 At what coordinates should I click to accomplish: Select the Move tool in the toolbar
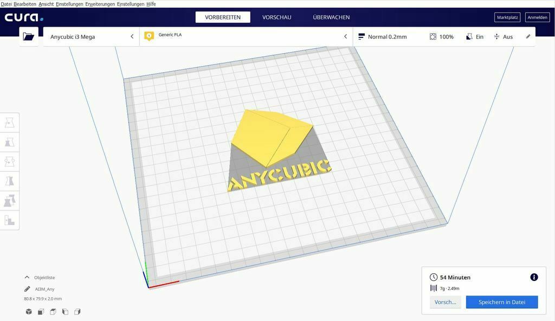[x=9, y=123]
